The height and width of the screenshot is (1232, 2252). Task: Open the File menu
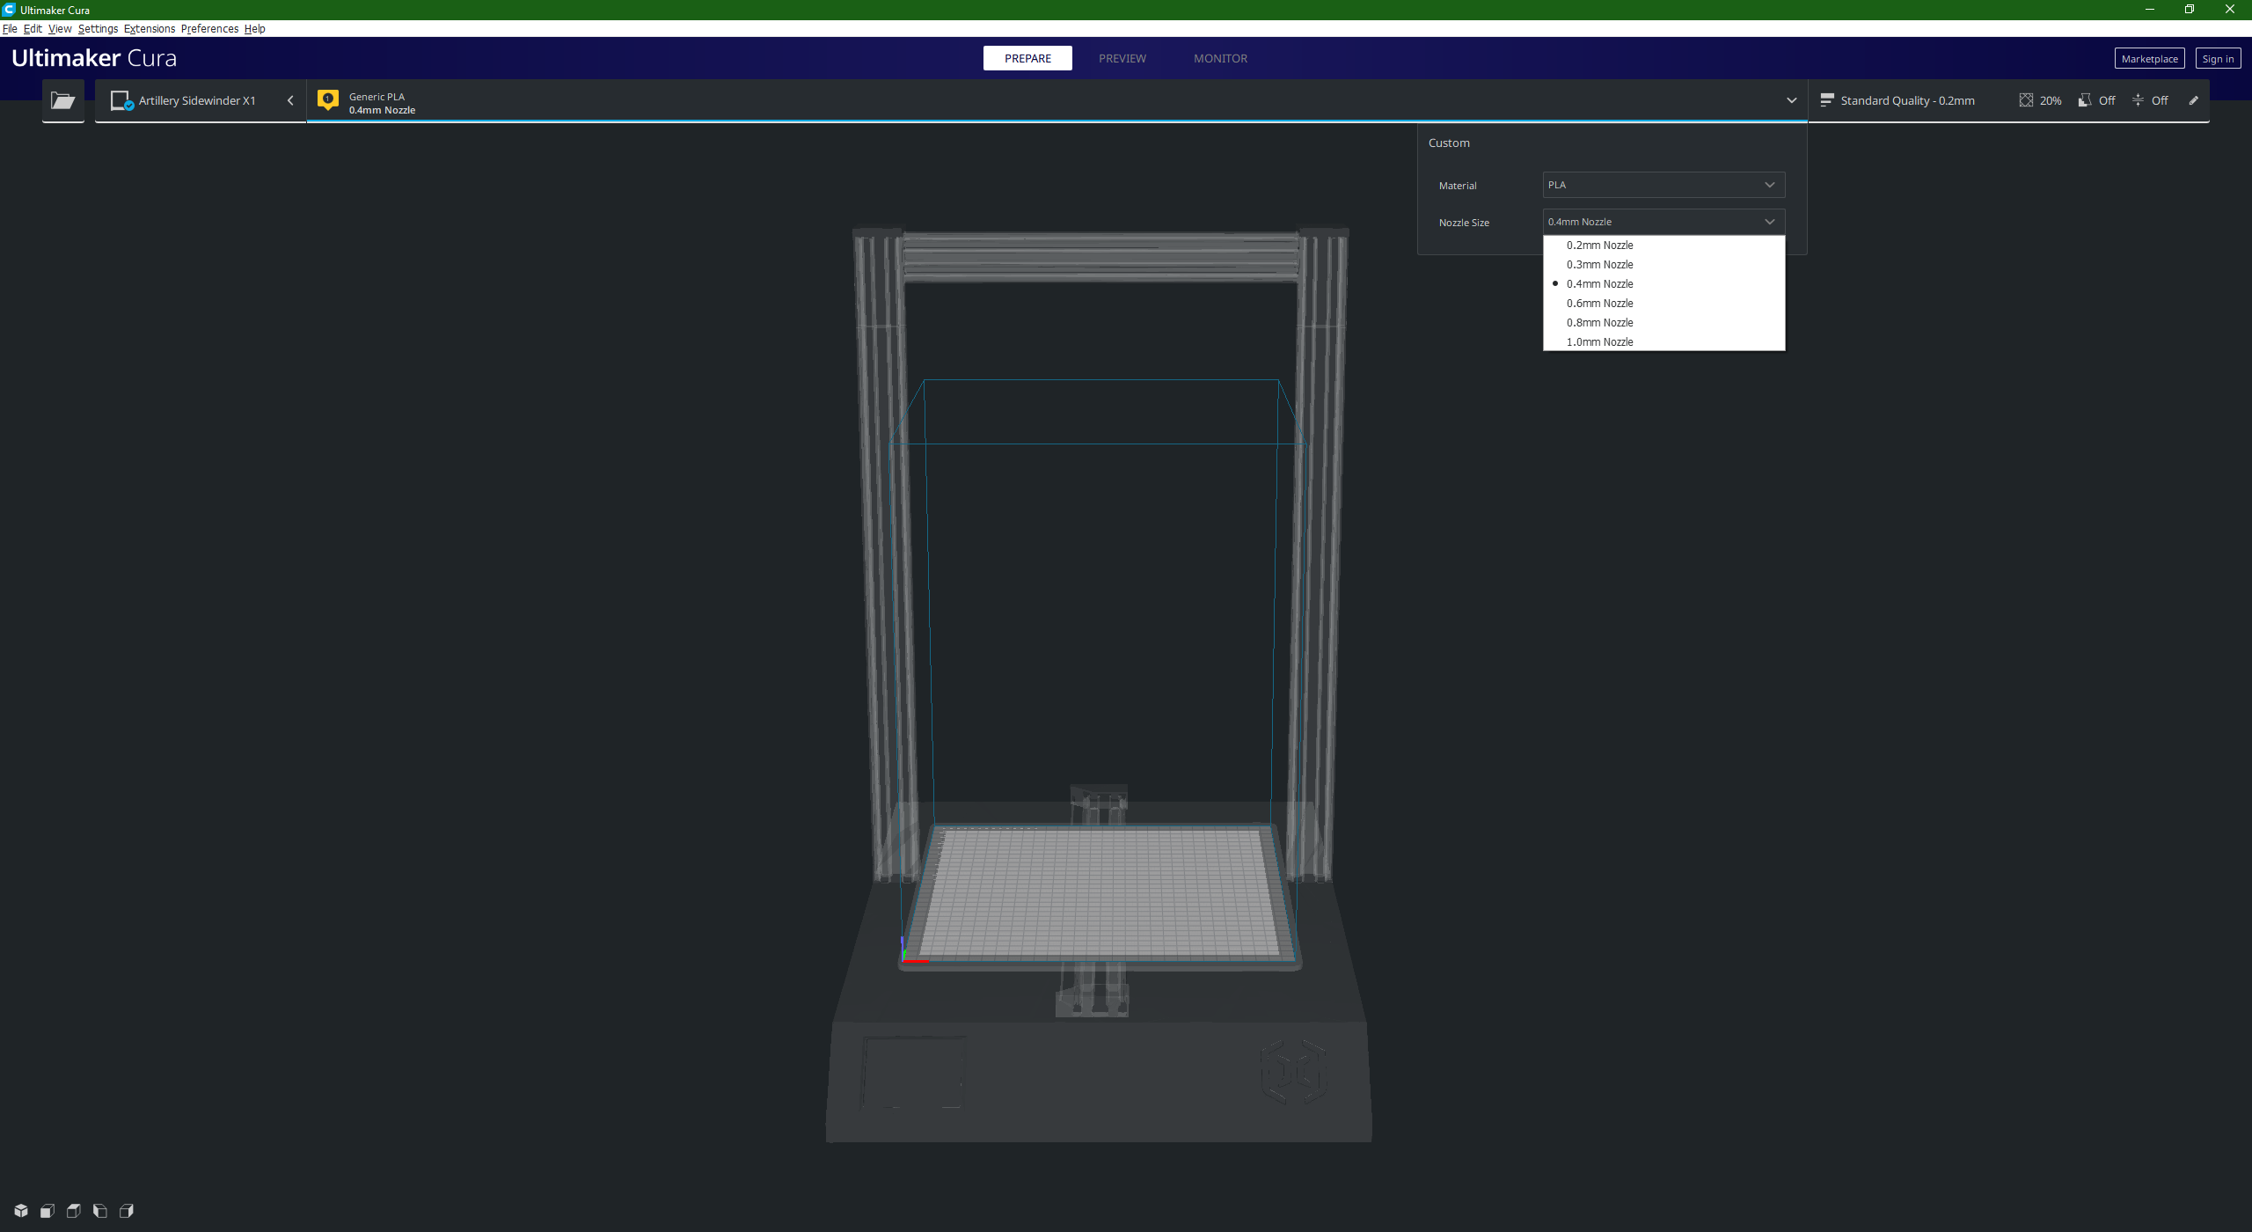coord(10,28)
